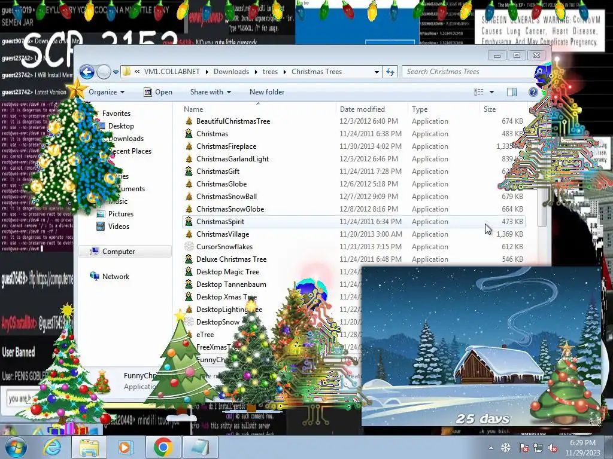
Task: Open Pictures library in navigation pane
Action: point(121,214)
